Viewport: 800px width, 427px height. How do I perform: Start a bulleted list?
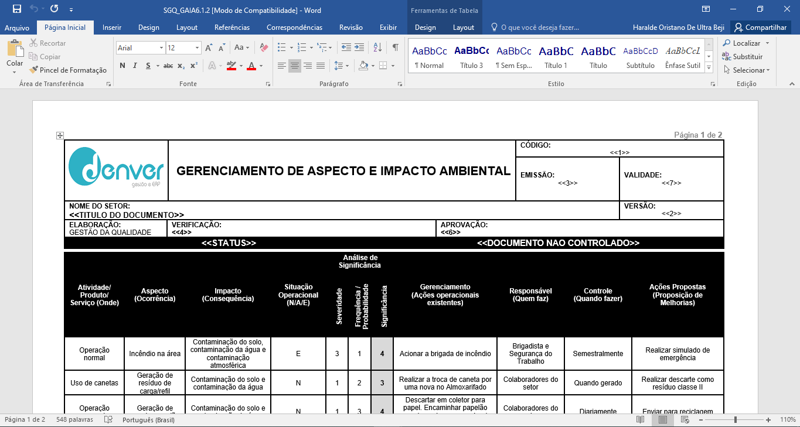coord(281,48)
